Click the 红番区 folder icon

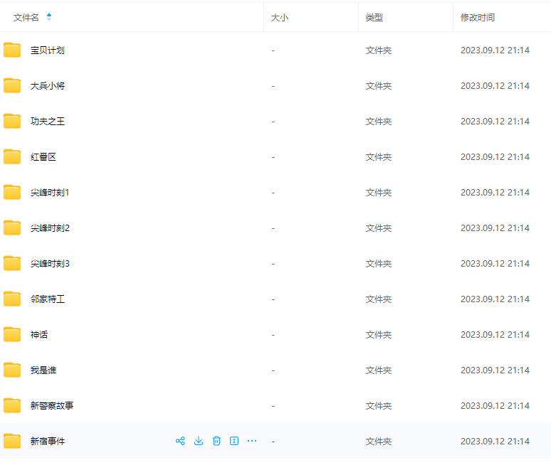click(x=12, y=156)
